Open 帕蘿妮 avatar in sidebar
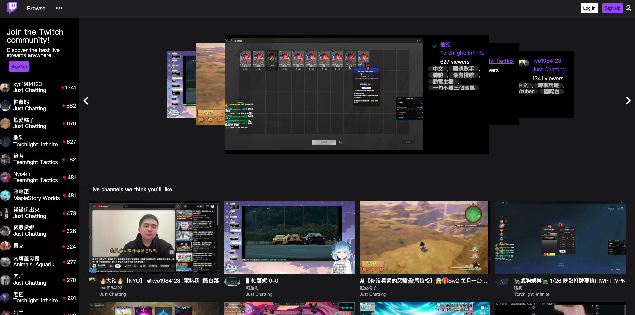 5,105
